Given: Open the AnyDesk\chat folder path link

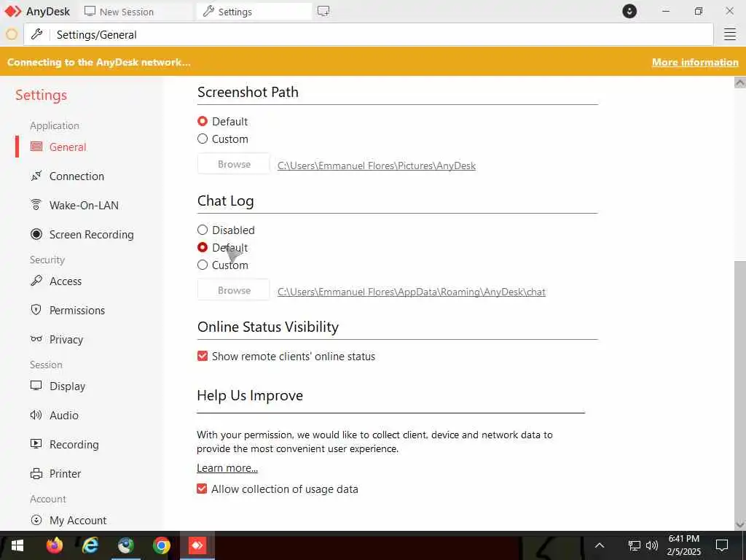Looking at the screenshot, I should 412,292.
